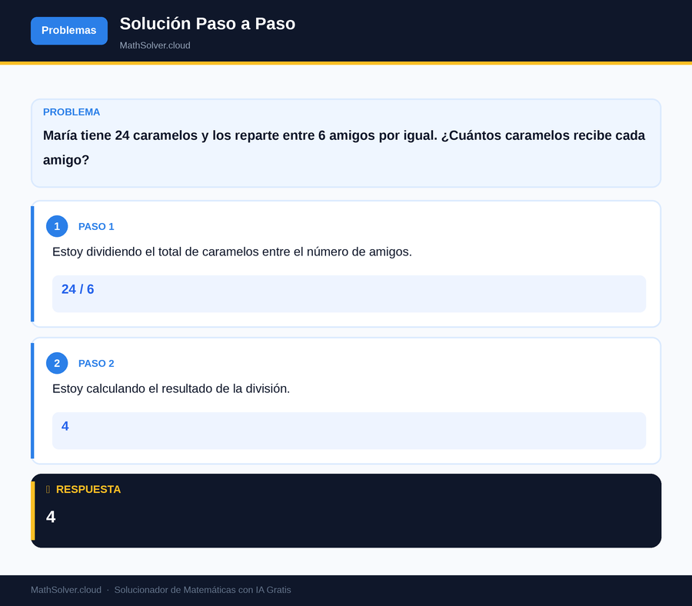The height and width of the screenshot is (606, 692).
Task: Click the step 1 number badge
Action: click(57, 226)
